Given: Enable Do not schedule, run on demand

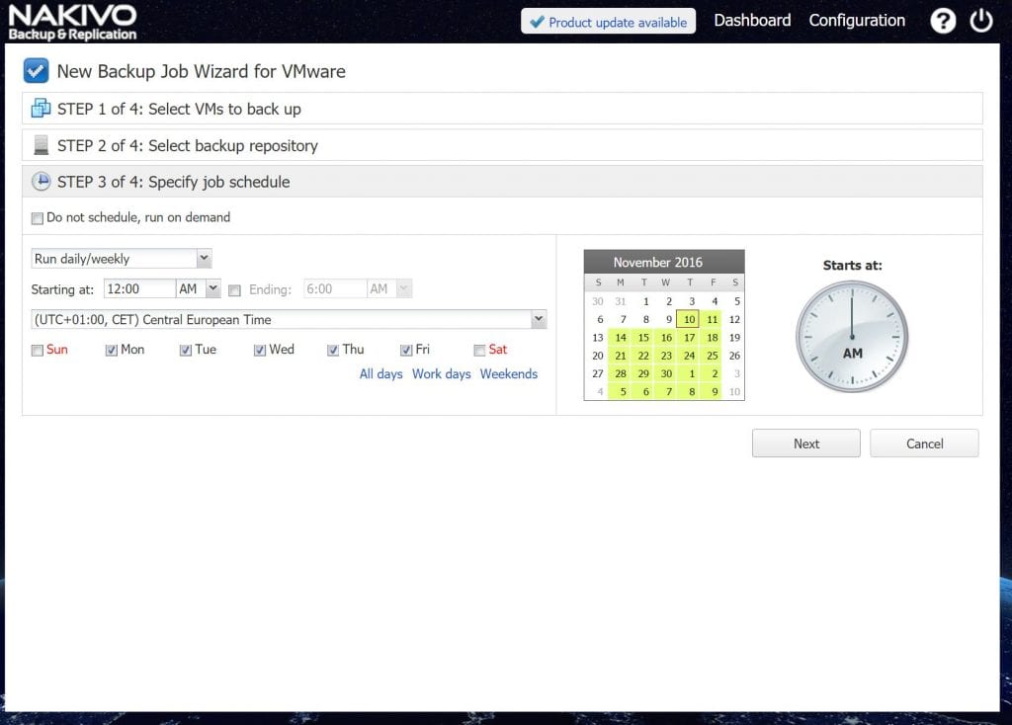Looking at the screenshot, I should 38,218.
